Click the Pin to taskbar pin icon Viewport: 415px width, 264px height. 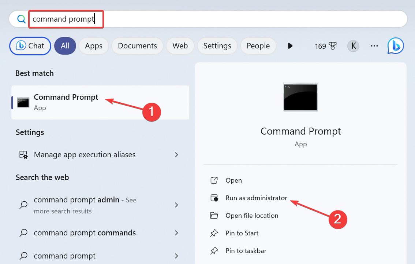[x=214, y=251]
